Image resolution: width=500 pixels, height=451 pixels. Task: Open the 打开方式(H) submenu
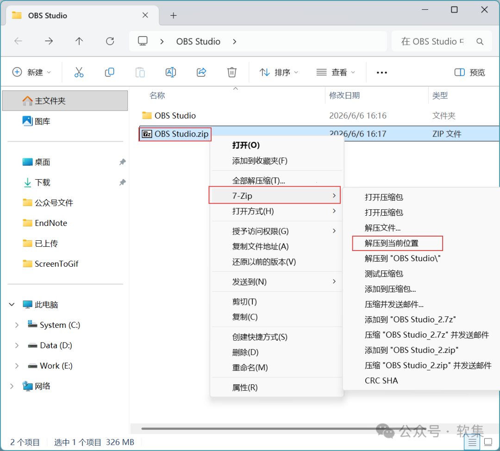276,211
